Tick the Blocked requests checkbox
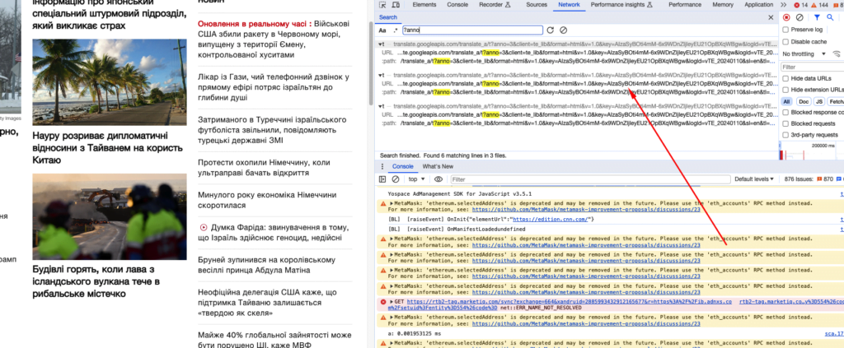 pyautogui.click(x=785, y=123)
